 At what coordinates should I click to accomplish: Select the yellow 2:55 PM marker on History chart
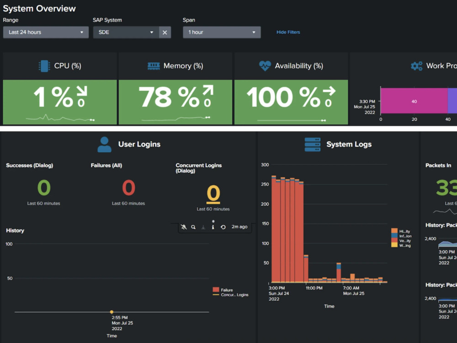[112, 312]
